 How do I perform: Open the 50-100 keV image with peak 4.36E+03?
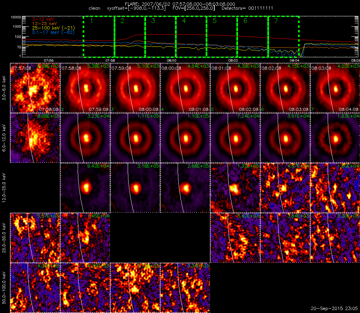click(35, 288)
